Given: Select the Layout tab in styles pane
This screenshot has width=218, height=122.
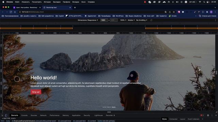Looking at the screenshot, I should [x=183, y=119].
